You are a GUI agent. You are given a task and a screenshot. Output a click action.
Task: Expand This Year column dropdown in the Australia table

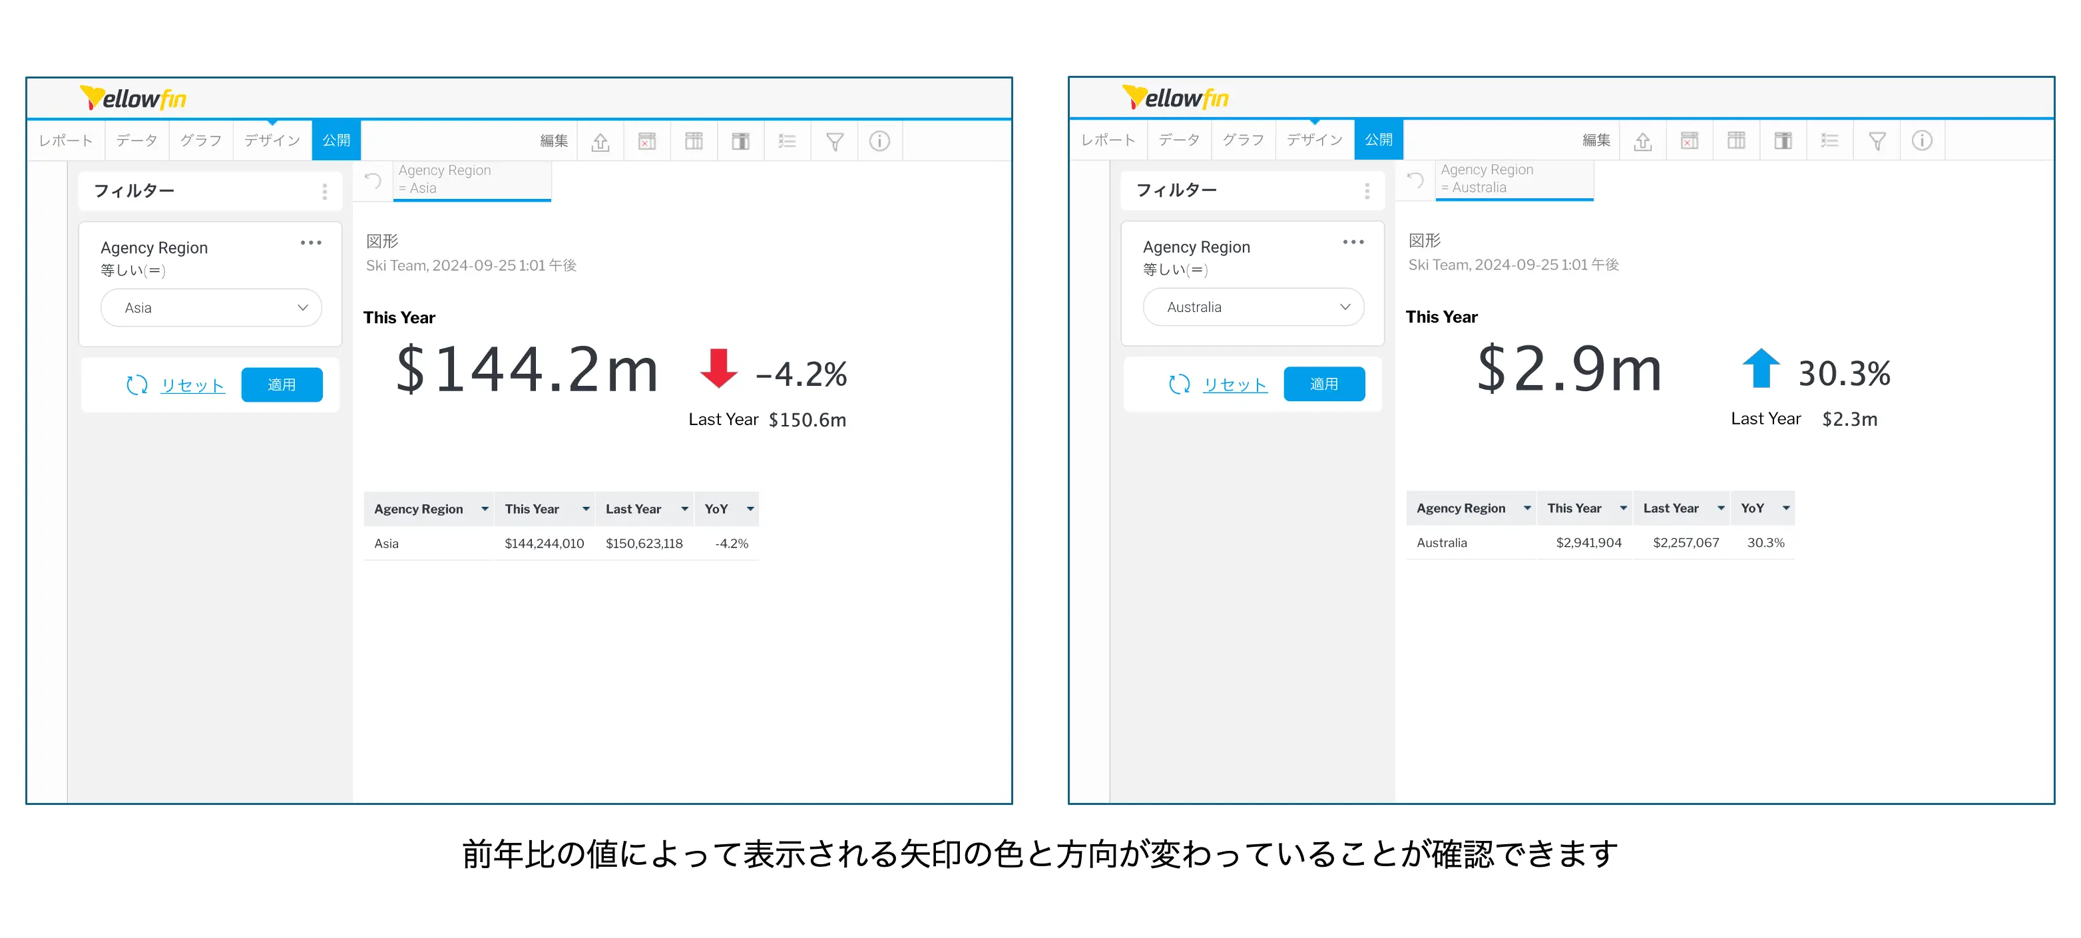1623,508
